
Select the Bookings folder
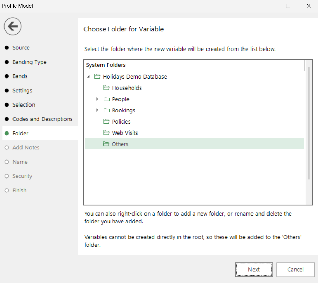point(124,110)
